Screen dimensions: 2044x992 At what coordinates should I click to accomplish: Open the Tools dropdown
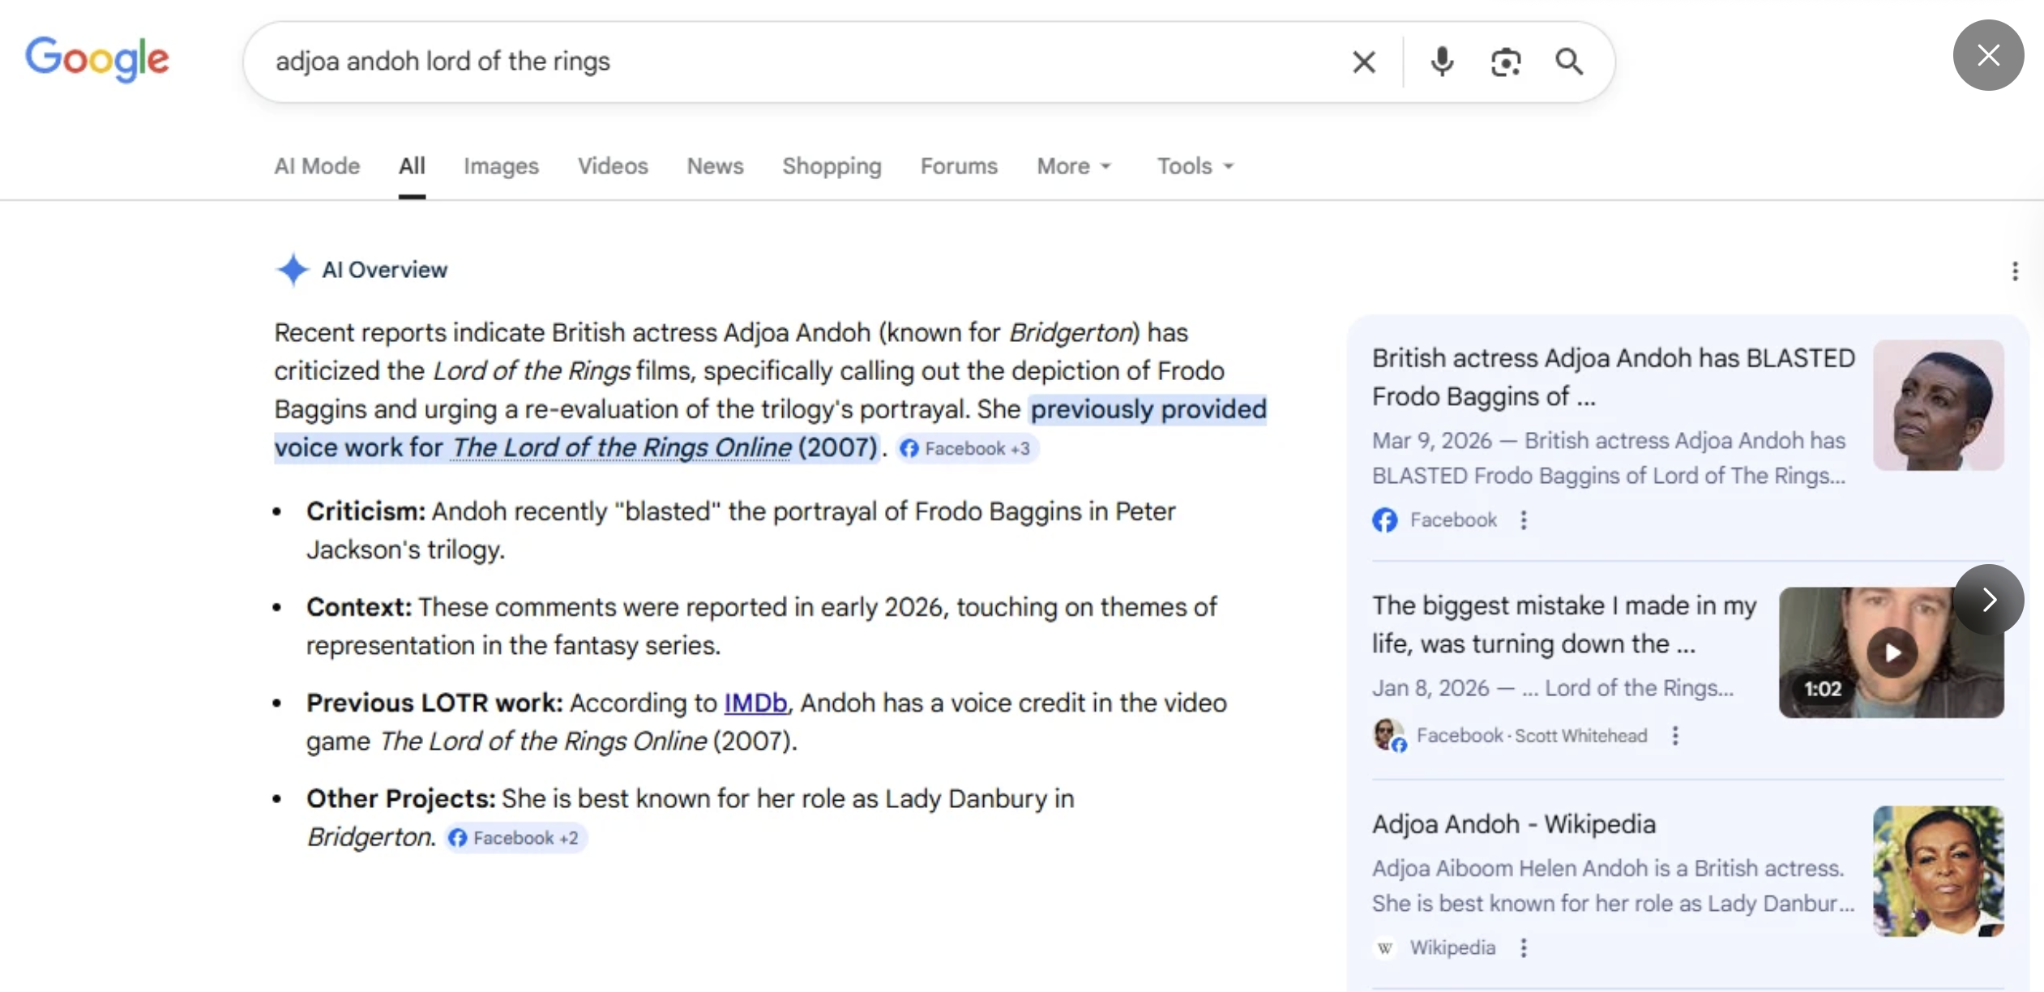click(1195, 166)
